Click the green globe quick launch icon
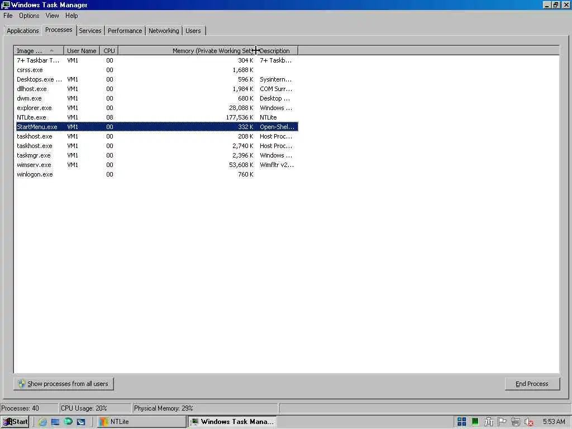The width and height of the screenshot is (572, 429). pyautogui.click(x=68, y=421)
